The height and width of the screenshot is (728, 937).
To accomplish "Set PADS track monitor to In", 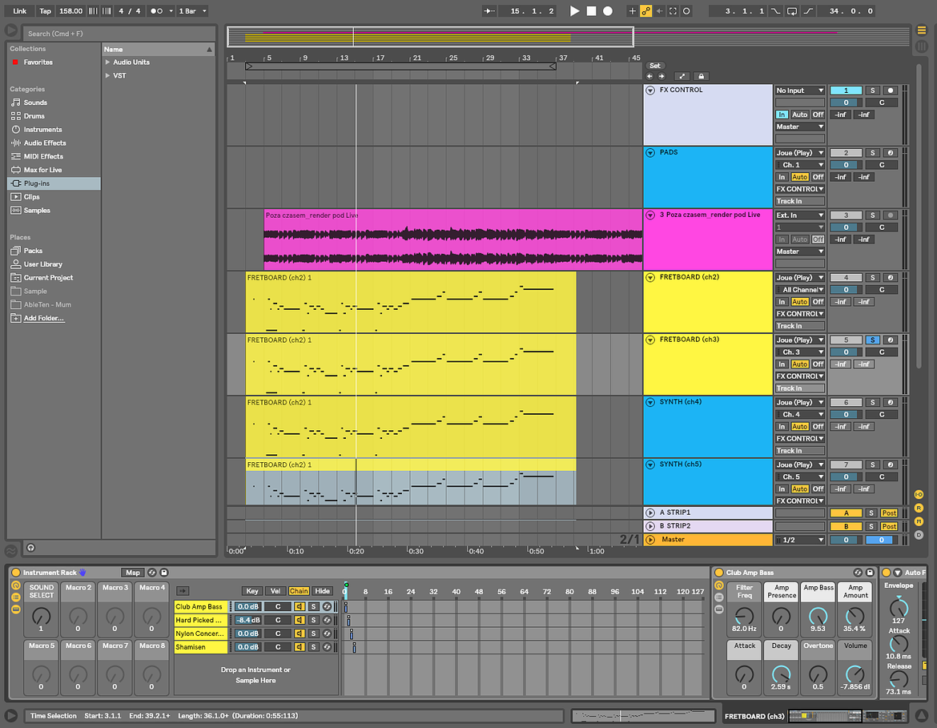I will tap(782, 178).
